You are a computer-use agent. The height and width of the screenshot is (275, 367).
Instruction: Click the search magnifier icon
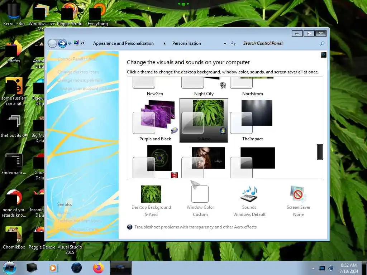tap(322, 43)
